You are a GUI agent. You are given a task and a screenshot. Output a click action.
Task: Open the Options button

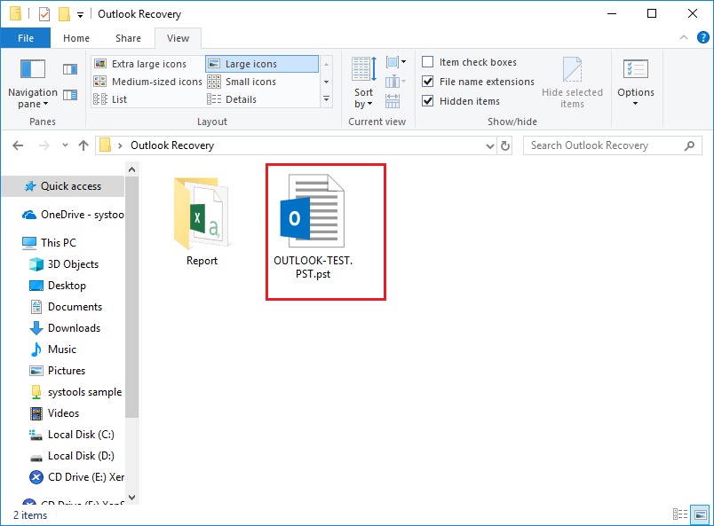(636, 82)
